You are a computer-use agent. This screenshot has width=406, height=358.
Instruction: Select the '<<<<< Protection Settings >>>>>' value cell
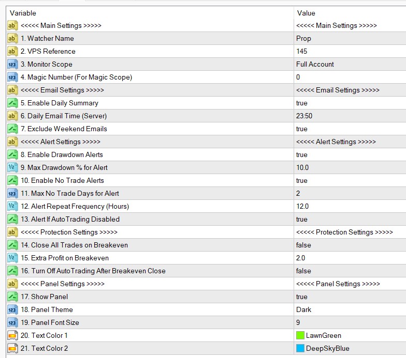(x=345, y=232)
